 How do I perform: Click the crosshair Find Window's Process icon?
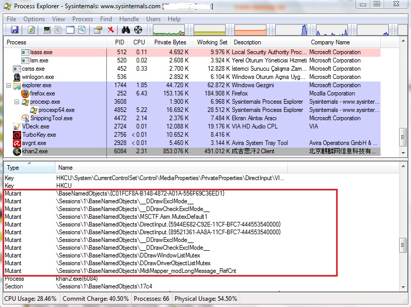[x=138, y=30]
